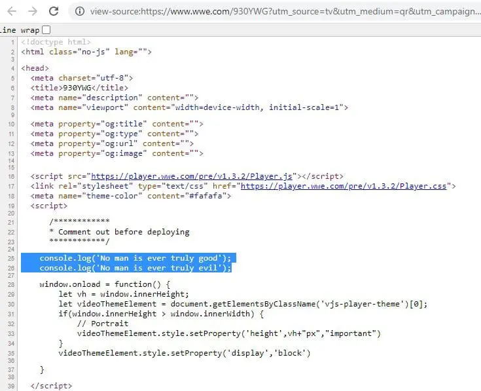This screenshot has height=391, width=481.
Task: Open the site information icon in address bar
Action: [x=79, y=11]
